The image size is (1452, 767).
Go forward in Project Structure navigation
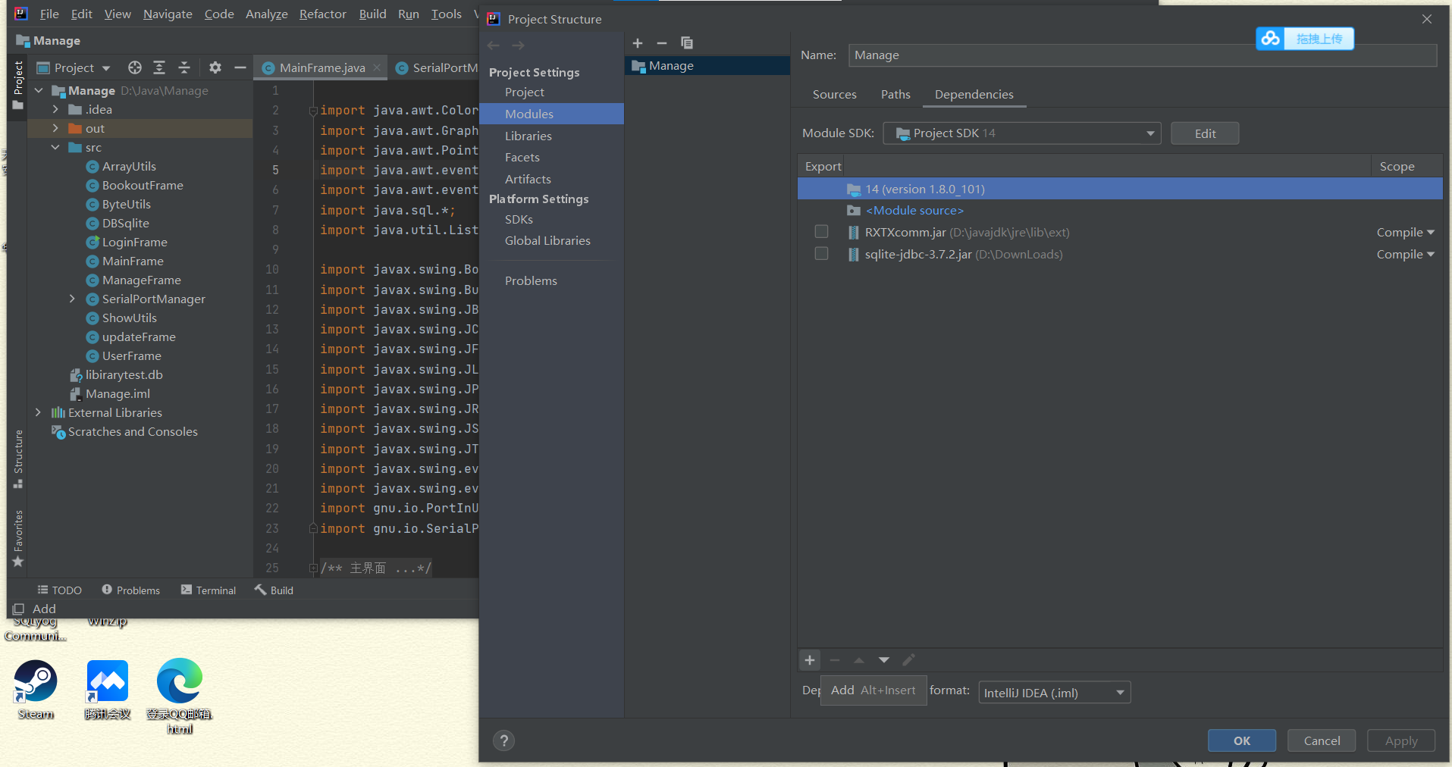pos(519,45)
